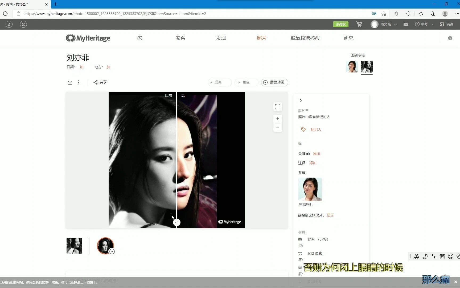Click the IME emoji smiley icon
This screenshot has height=288, width=460.
click(451, 256)
